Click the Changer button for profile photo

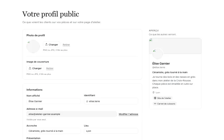click(52, 44)
